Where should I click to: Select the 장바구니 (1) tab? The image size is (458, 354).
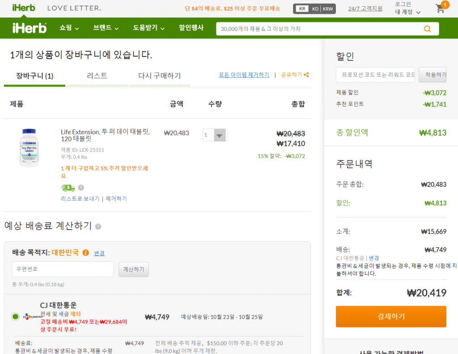tap(34, 76)
